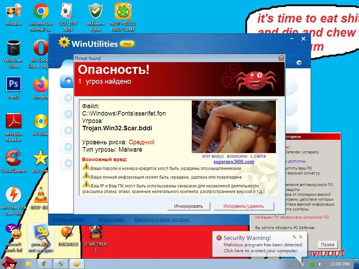Viewport: 359px width, 269px height.
Task: Open the 'mistake' desktop icon
Action: 14,15
